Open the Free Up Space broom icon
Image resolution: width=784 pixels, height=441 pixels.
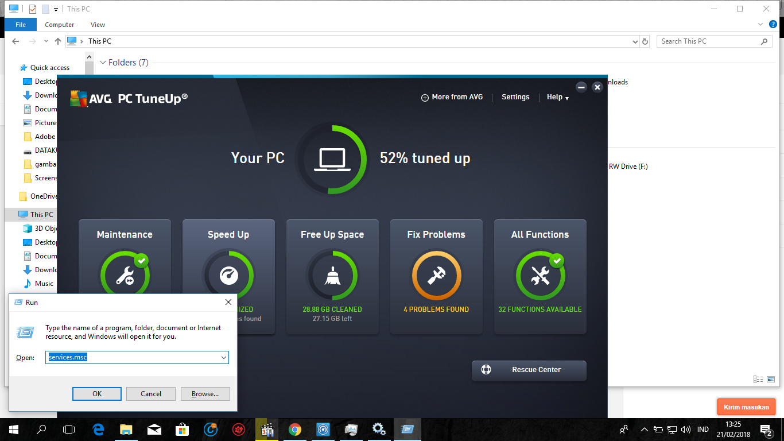tap(332, 276)
